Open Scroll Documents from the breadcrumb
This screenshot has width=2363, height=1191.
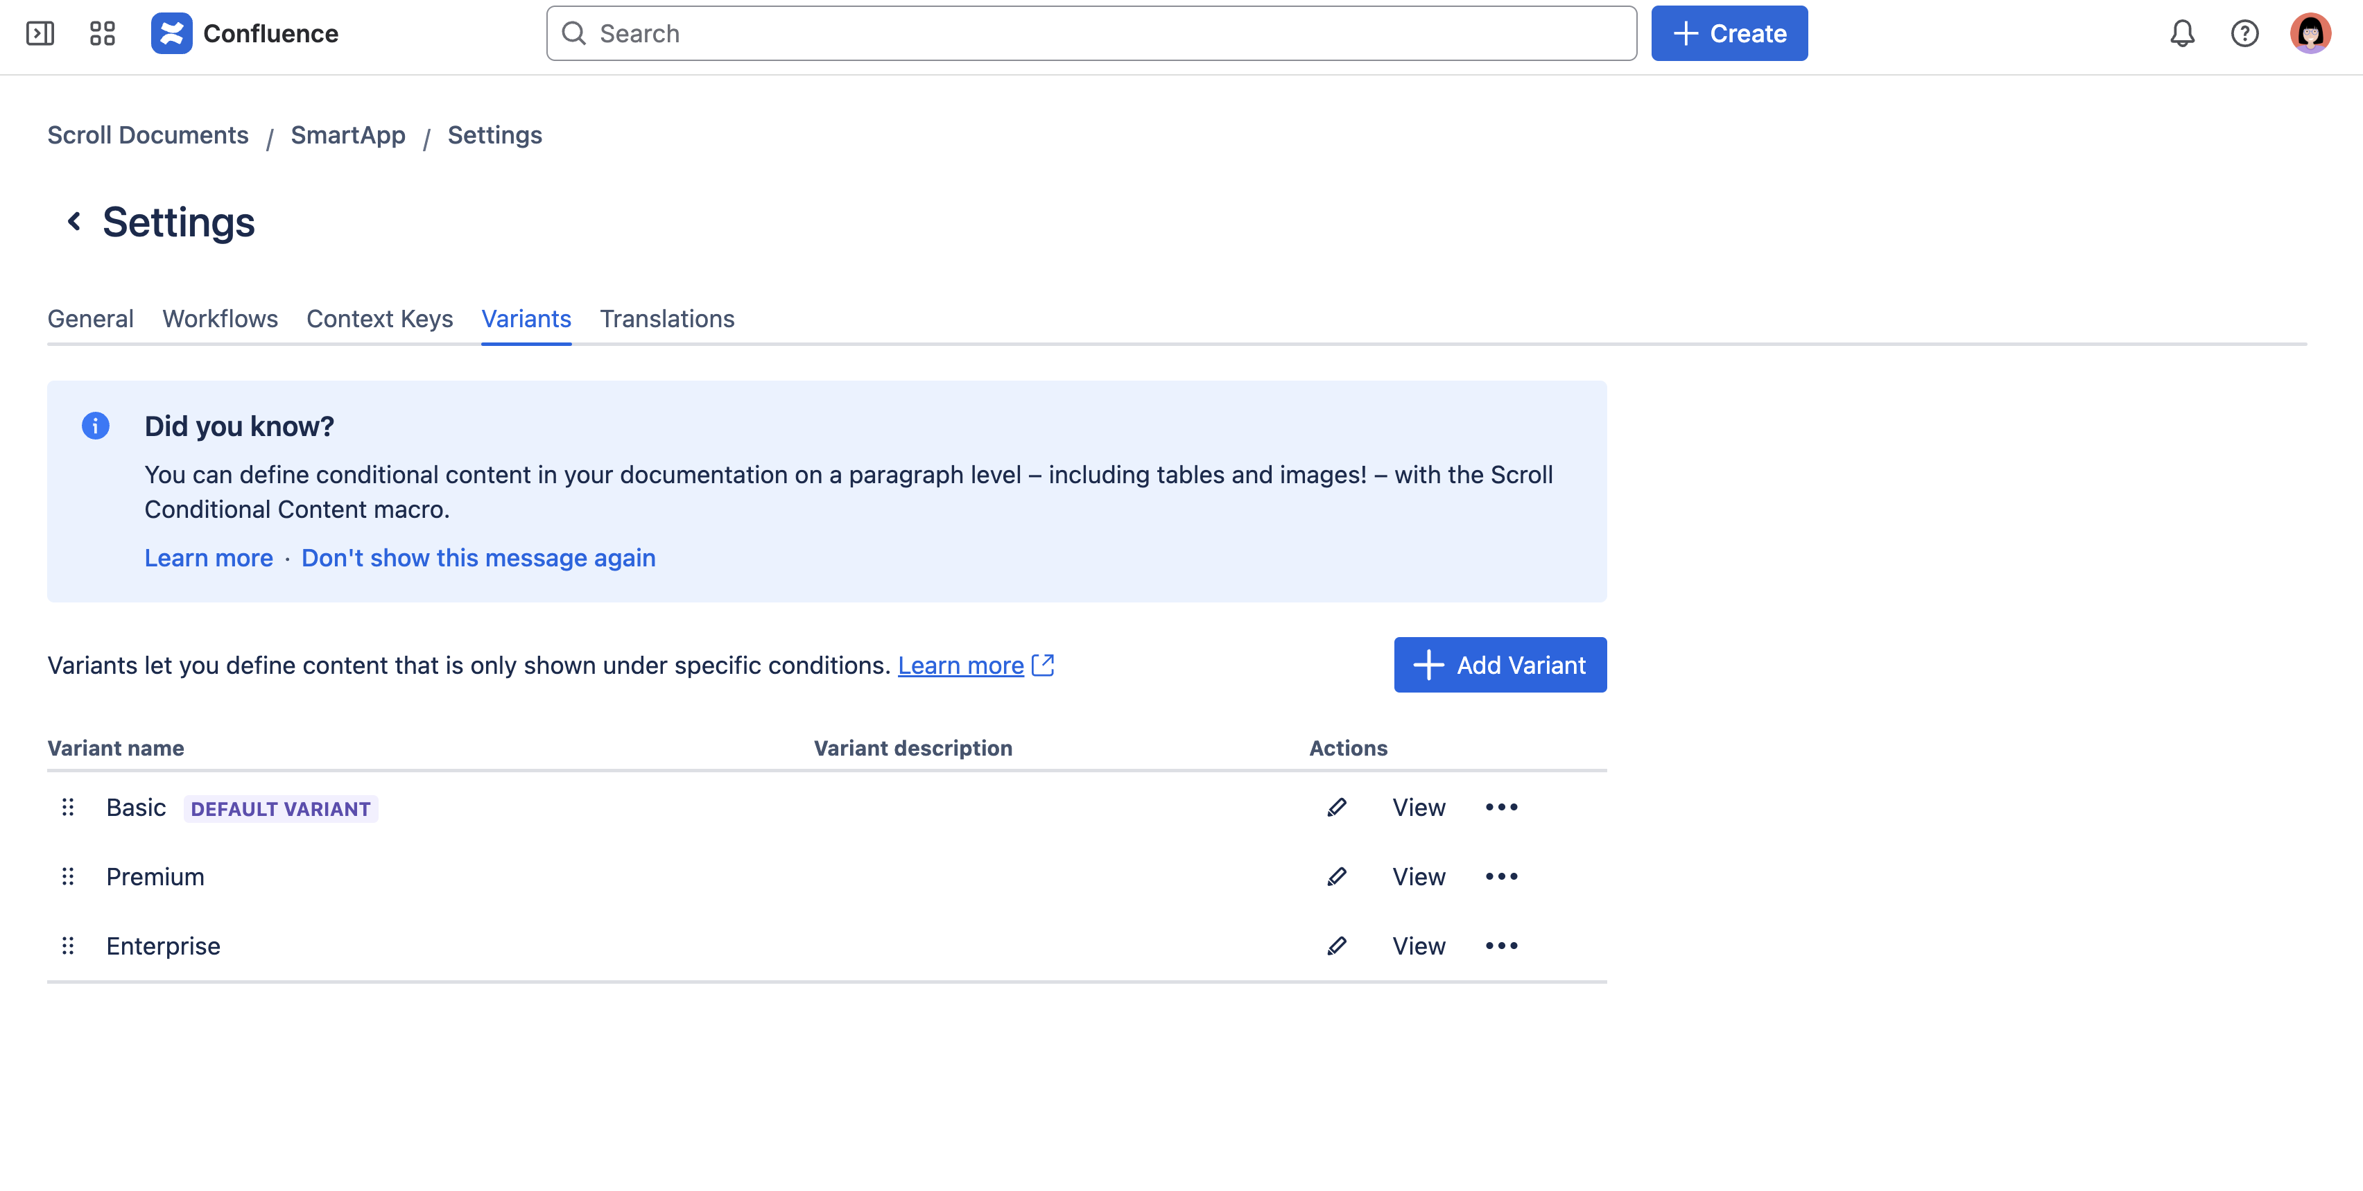[148, 134]
